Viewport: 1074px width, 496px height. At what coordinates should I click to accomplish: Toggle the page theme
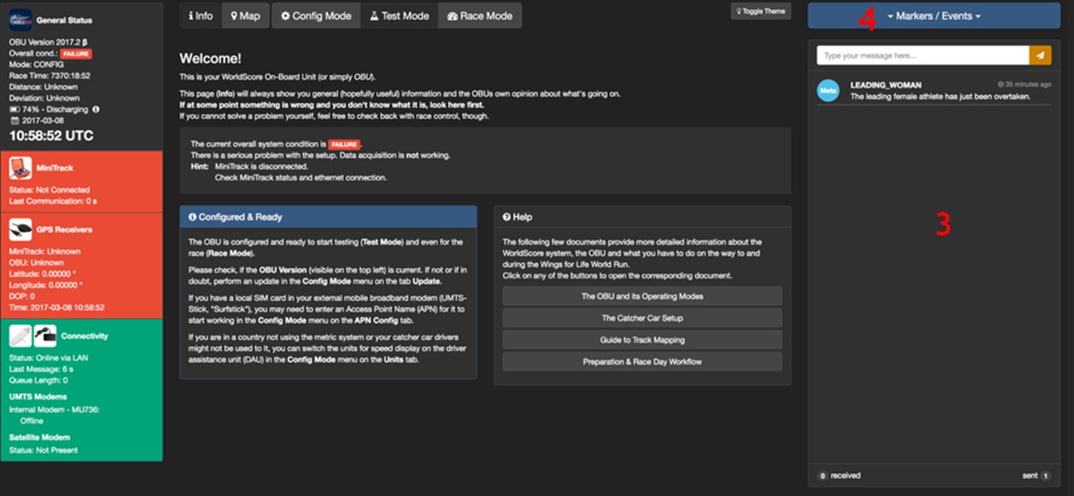coord(761,12)
